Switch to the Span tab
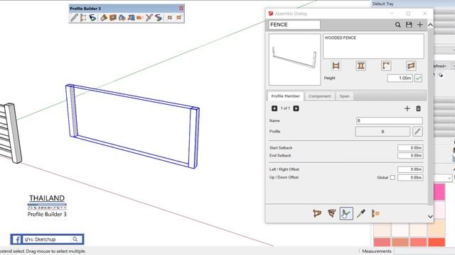 344,96
